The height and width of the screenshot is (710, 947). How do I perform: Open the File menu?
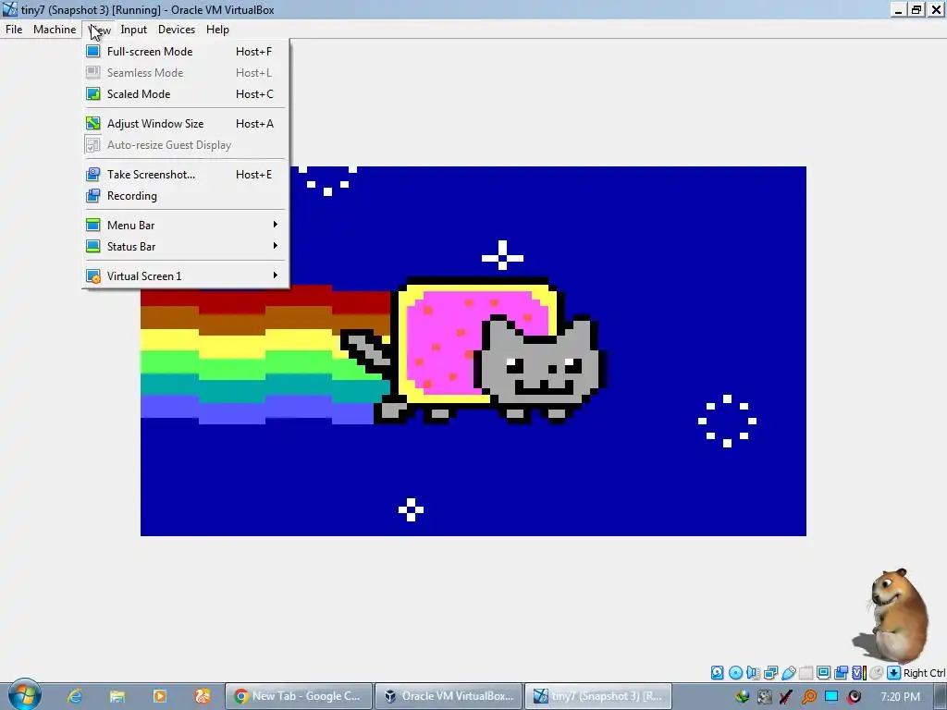[14, 29]
